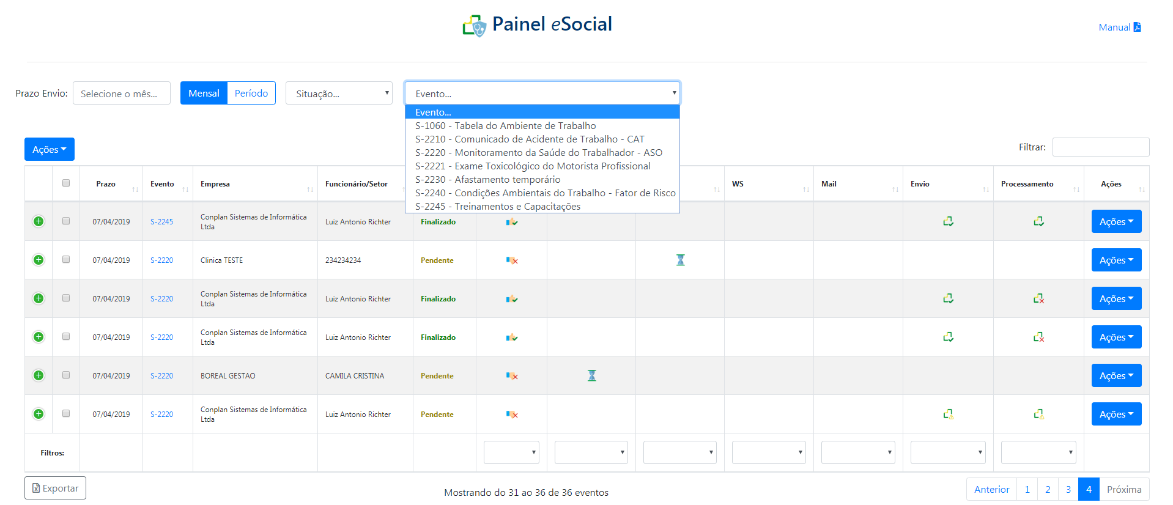Click the Processamento status icon in the S-2245 row
This screenshot has width=1173, height=505.
1038,221
